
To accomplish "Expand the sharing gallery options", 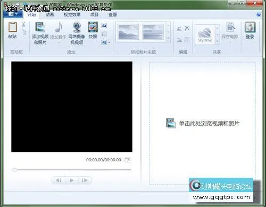I will 218,41.
